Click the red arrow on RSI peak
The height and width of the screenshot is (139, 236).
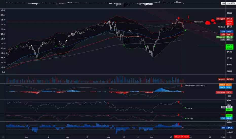coord(179,102)
